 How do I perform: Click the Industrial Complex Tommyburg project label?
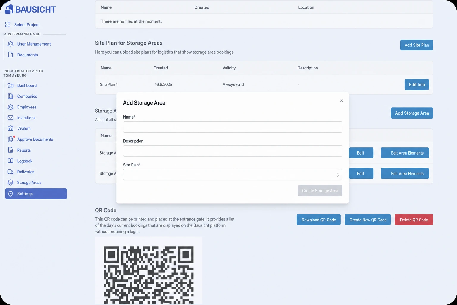click(23, 73)
